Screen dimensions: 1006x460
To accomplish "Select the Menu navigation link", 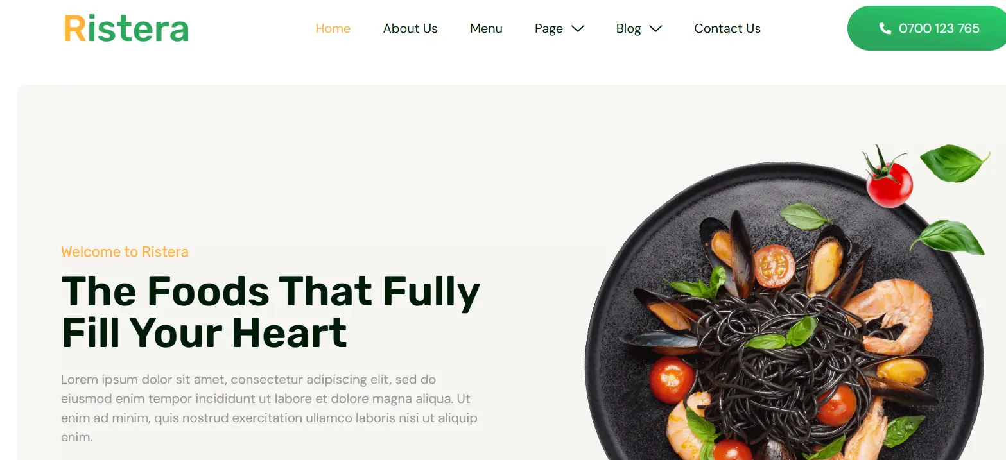I will 486,28.
